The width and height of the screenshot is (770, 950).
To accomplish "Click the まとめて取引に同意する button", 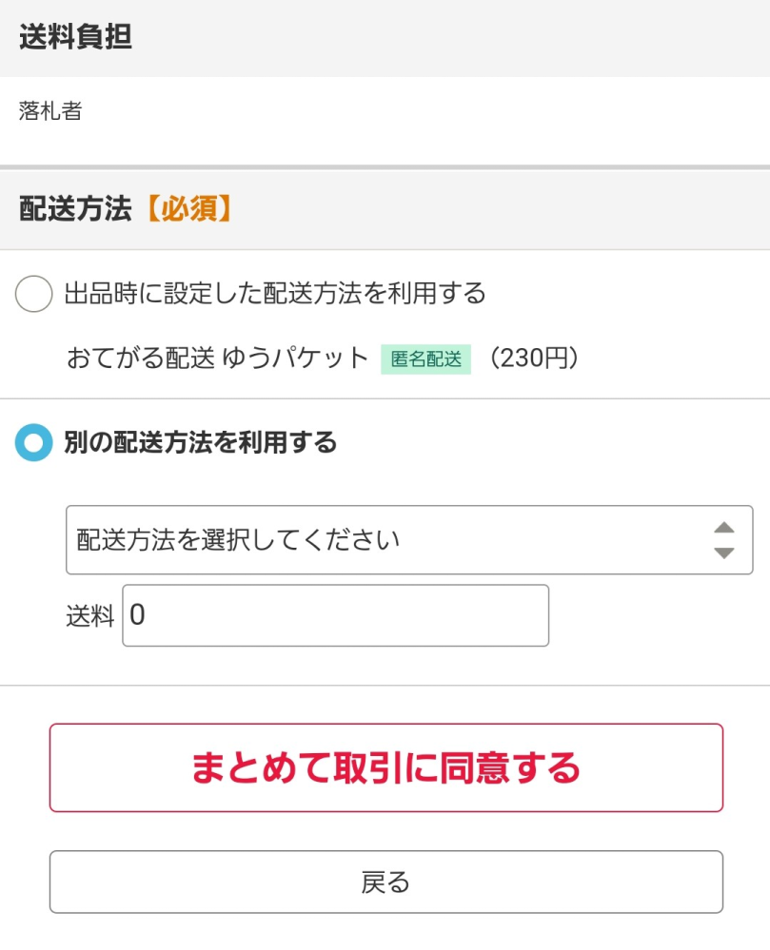I will coord(386,767).
